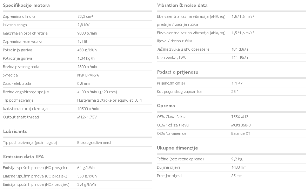This screenshot has width=308, height=189.
Task: Select the Prijenosni omjer 1:1,47 value
Action: coord(237,83)
